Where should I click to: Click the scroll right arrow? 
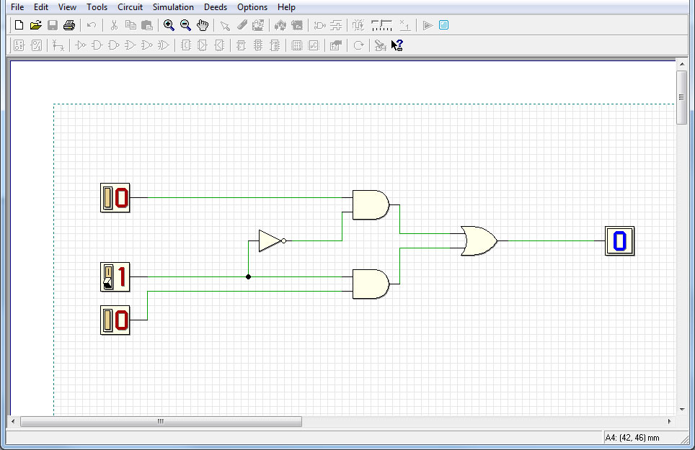pyautogui.click(x=669, y=421)
